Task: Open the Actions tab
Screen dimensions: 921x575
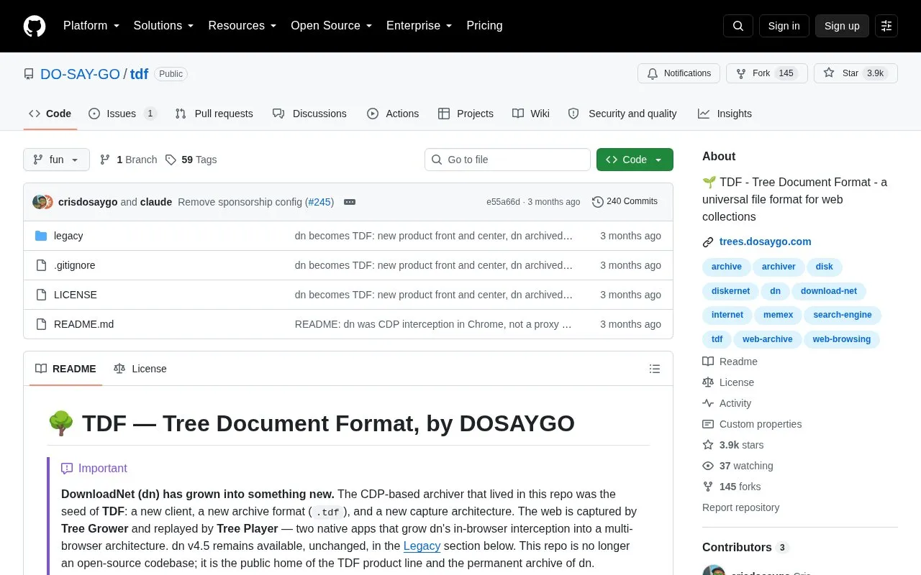Action: (393, 114)
